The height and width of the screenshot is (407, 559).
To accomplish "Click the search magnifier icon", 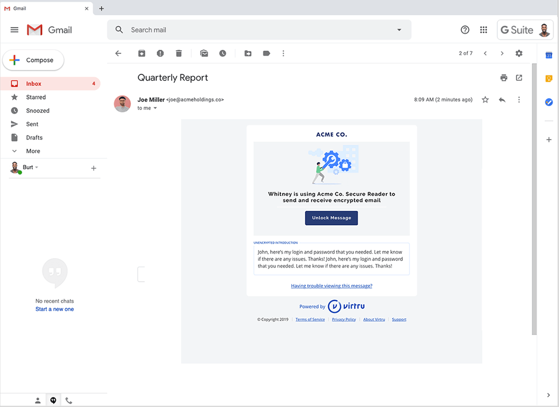I will coord(119,30).
